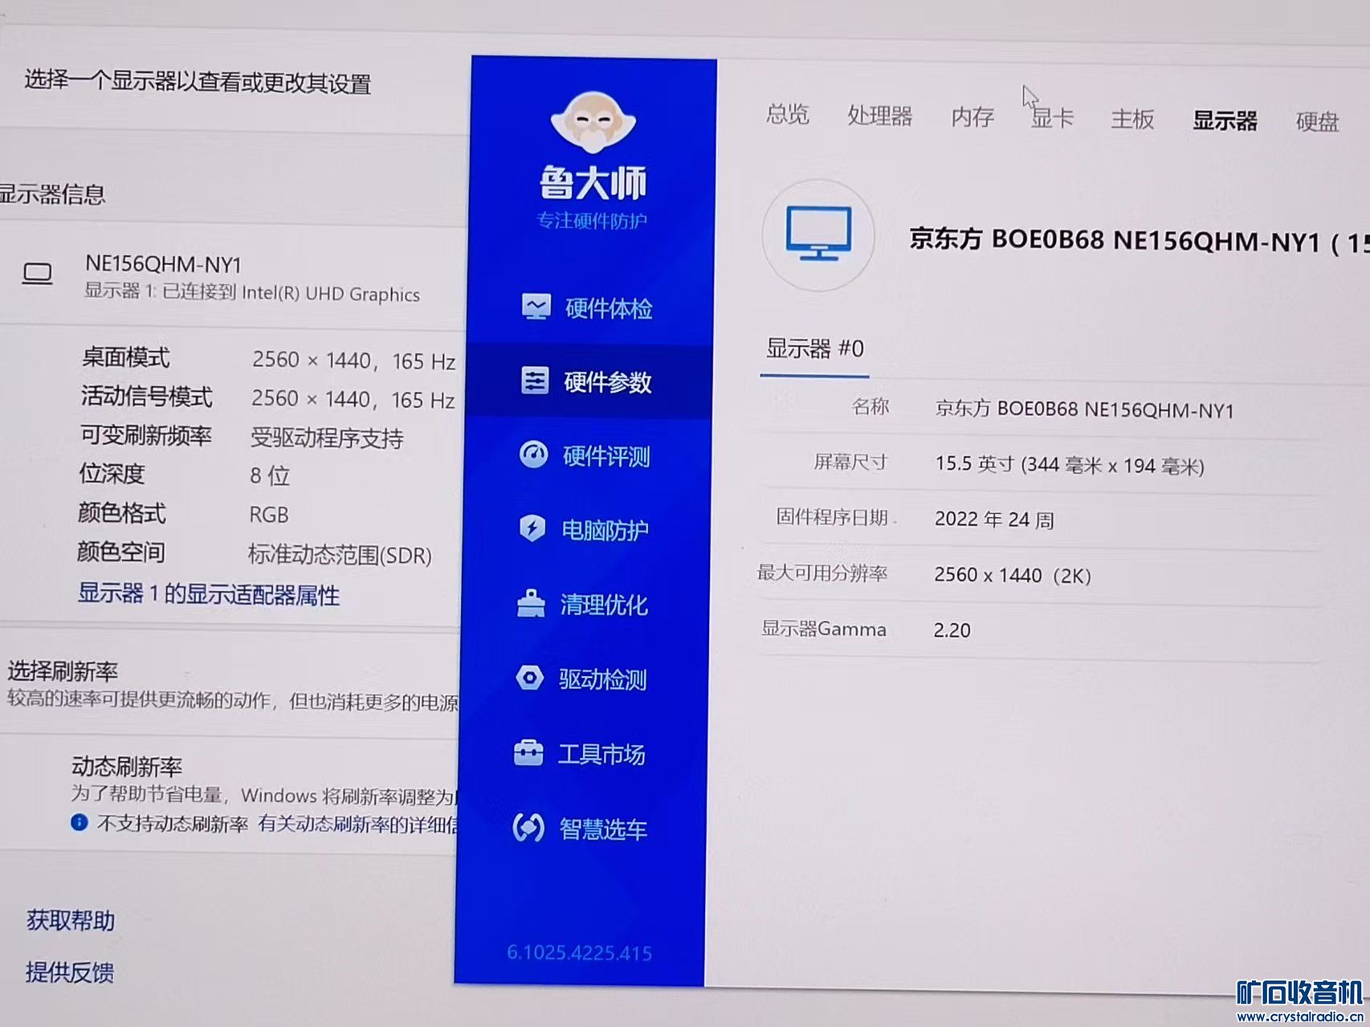Open the 主板 tab

tap(1132, 119)
